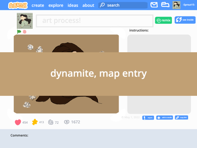
Task: Click the Scratch logo
Action: (x=18, y=5)
